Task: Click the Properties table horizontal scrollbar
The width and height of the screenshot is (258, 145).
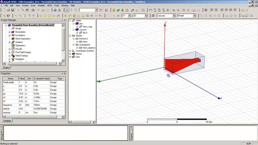Action: point(33,116)
